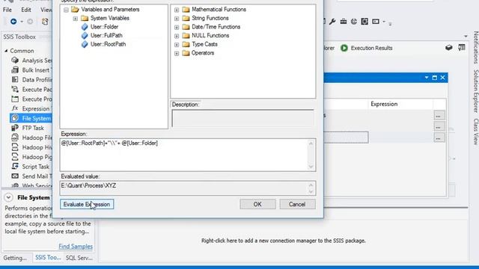Select the Script Task in toolbox
The width and height of the screenshot is (479, 269).
click(31, 167)
